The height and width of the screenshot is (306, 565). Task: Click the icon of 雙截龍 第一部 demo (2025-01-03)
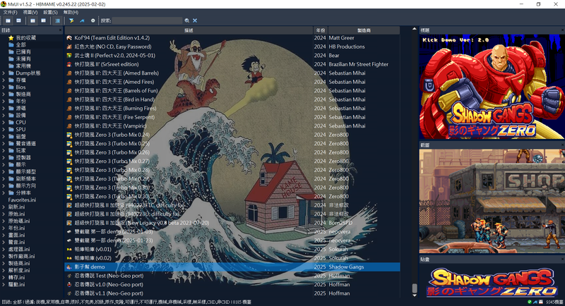coord(69,231)
